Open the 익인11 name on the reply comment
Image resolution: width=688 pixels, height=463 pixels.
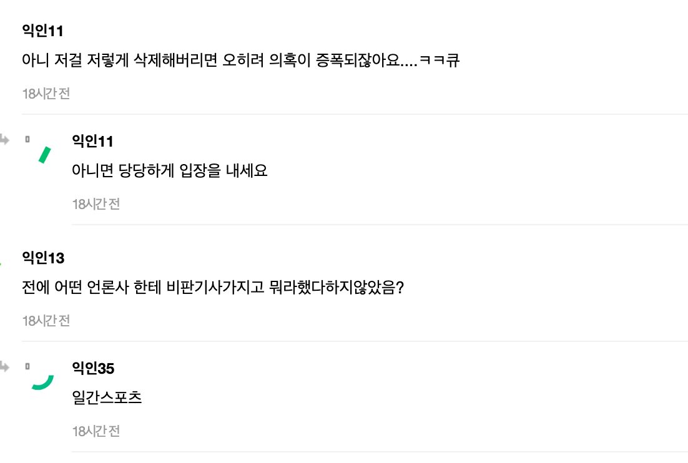(x=93, y=141)
